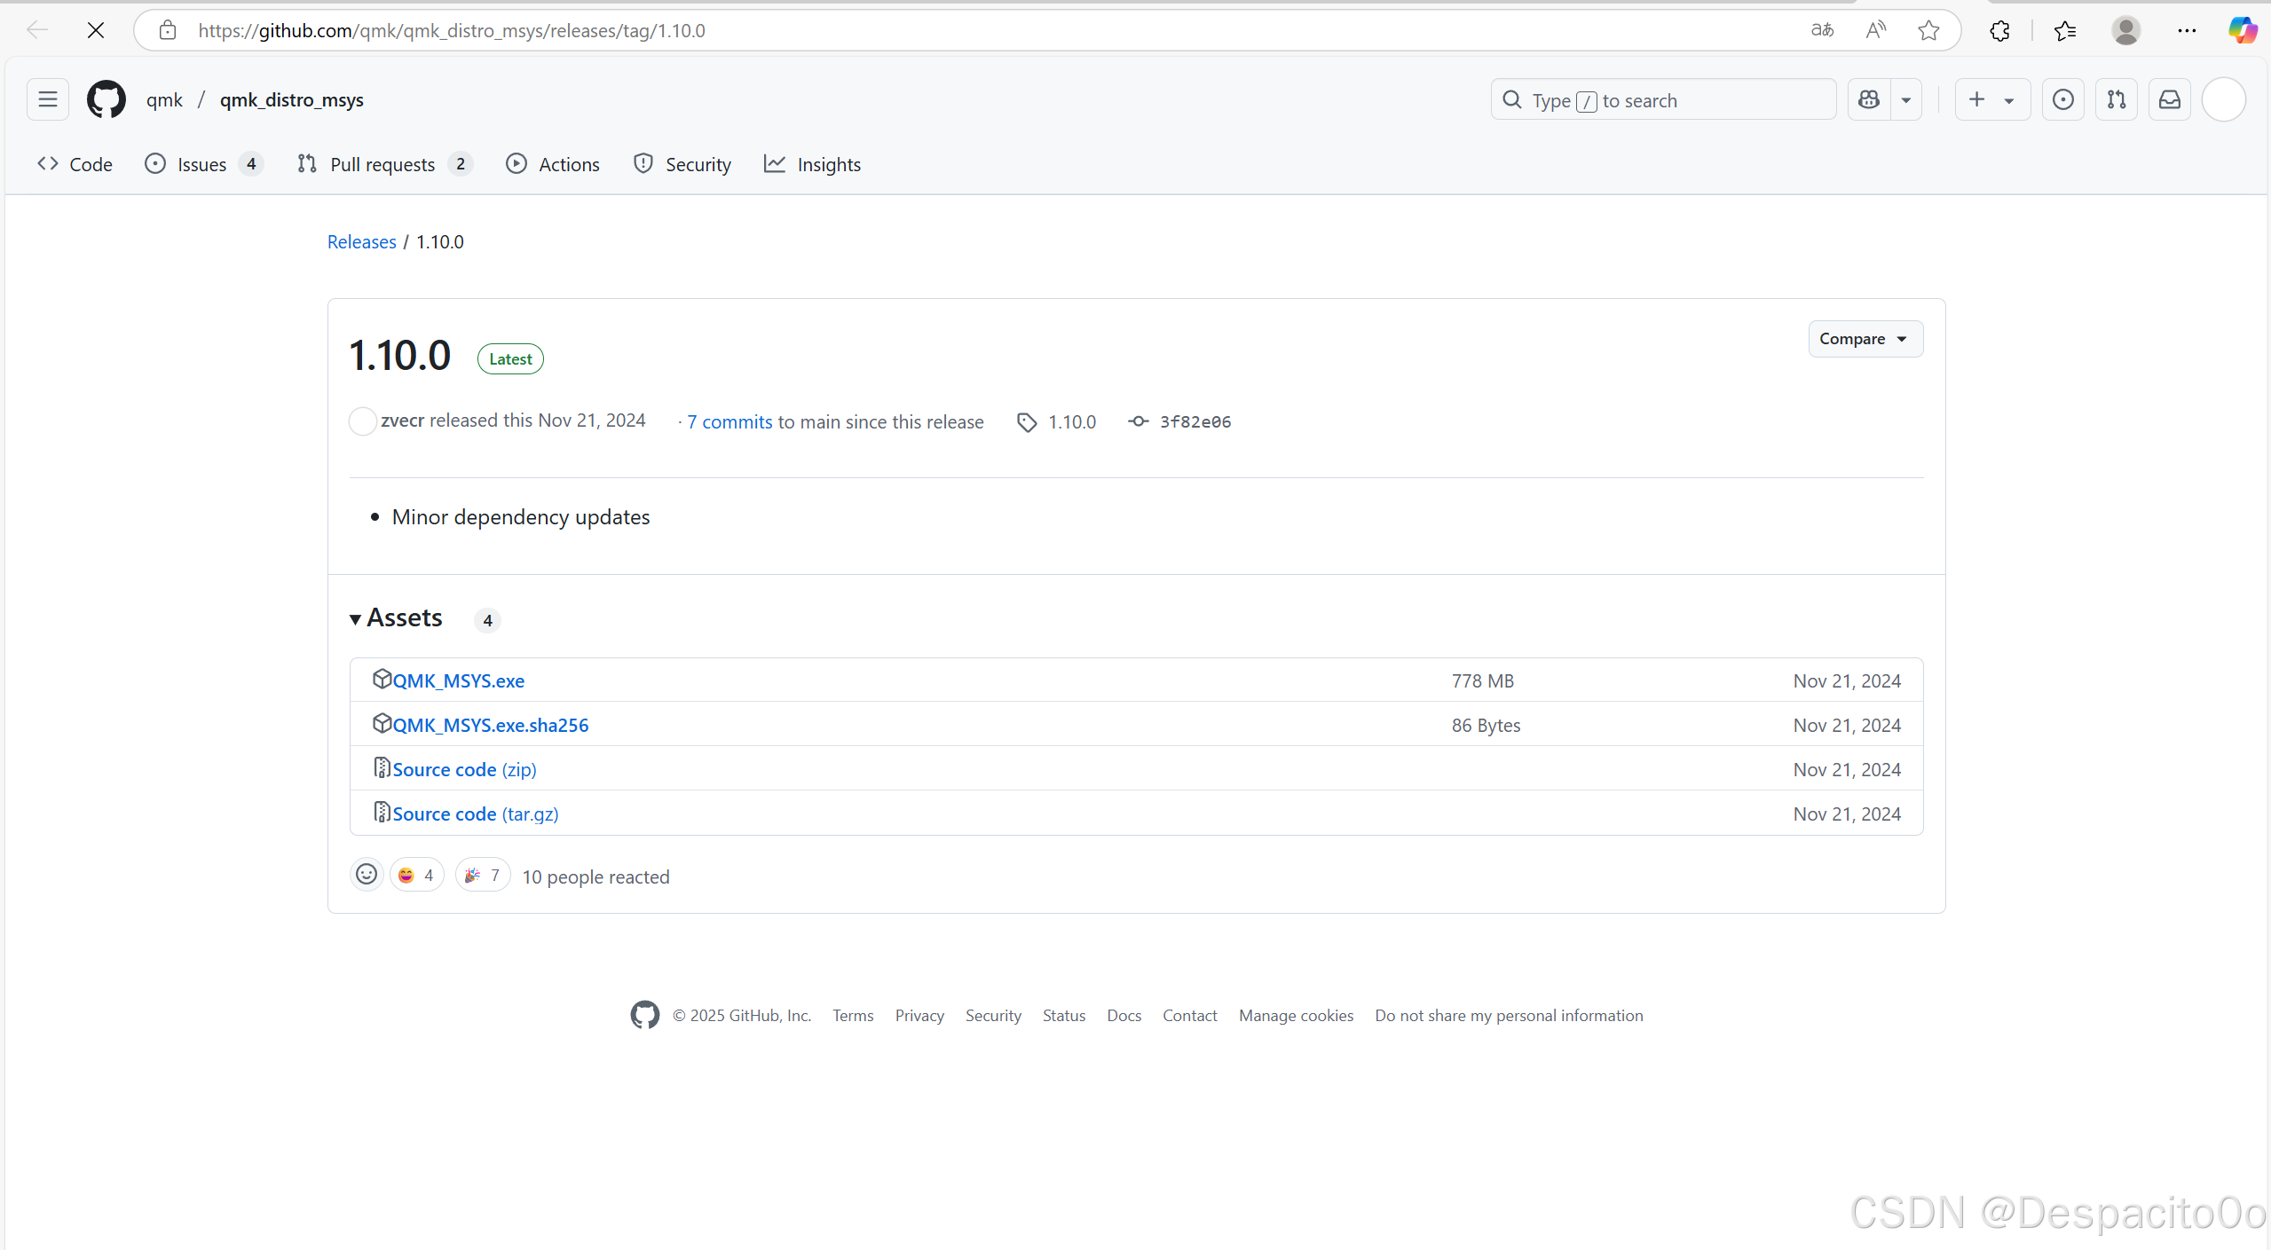Open GitHub Copilot chat icon
This screenshot has width=2271, height=1250.
point(1869,99)
